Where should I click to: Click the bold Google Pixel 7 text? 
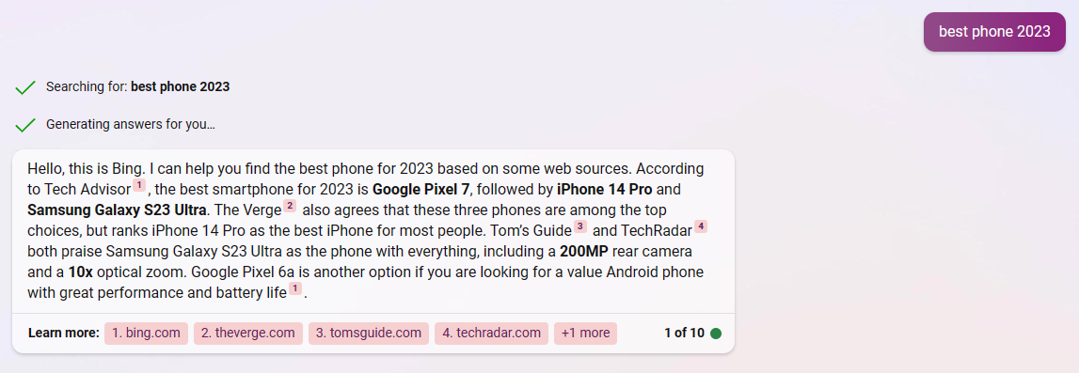coord(421,189)
